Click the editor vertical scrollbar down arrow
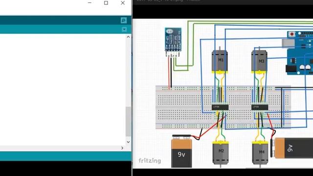 click(128, 142)
